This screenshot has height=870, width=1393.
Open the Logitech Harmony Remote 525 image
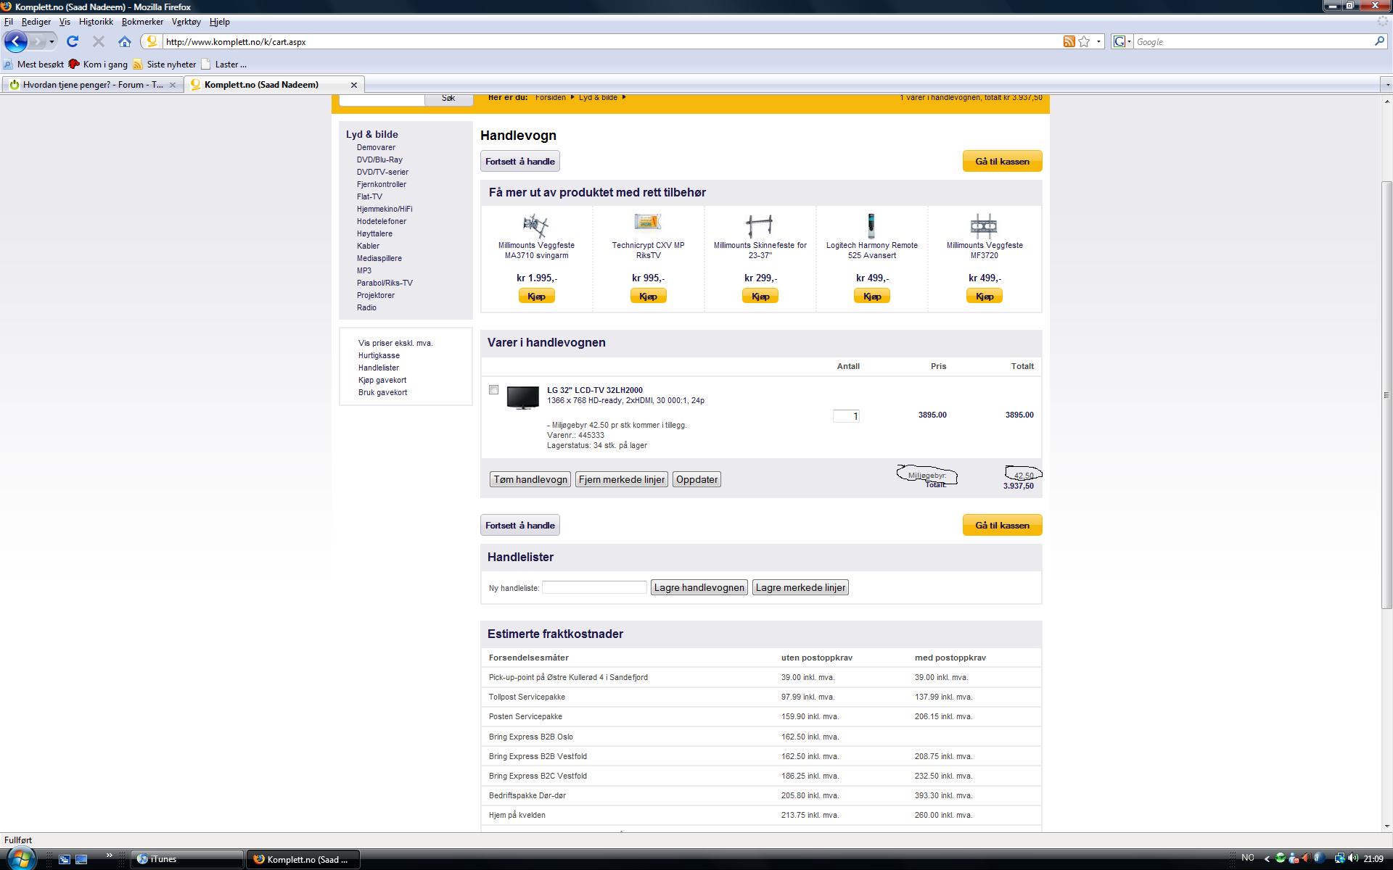[871, 225]
